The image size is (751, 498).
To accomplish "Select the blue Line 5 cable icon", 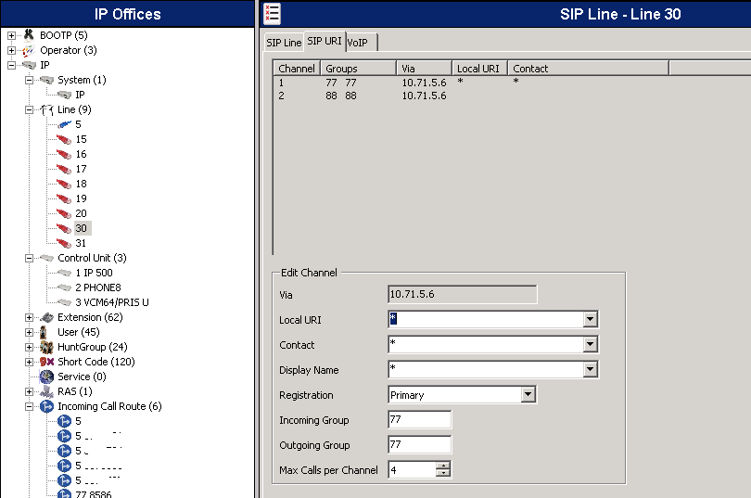I will [x=64, y=124].
